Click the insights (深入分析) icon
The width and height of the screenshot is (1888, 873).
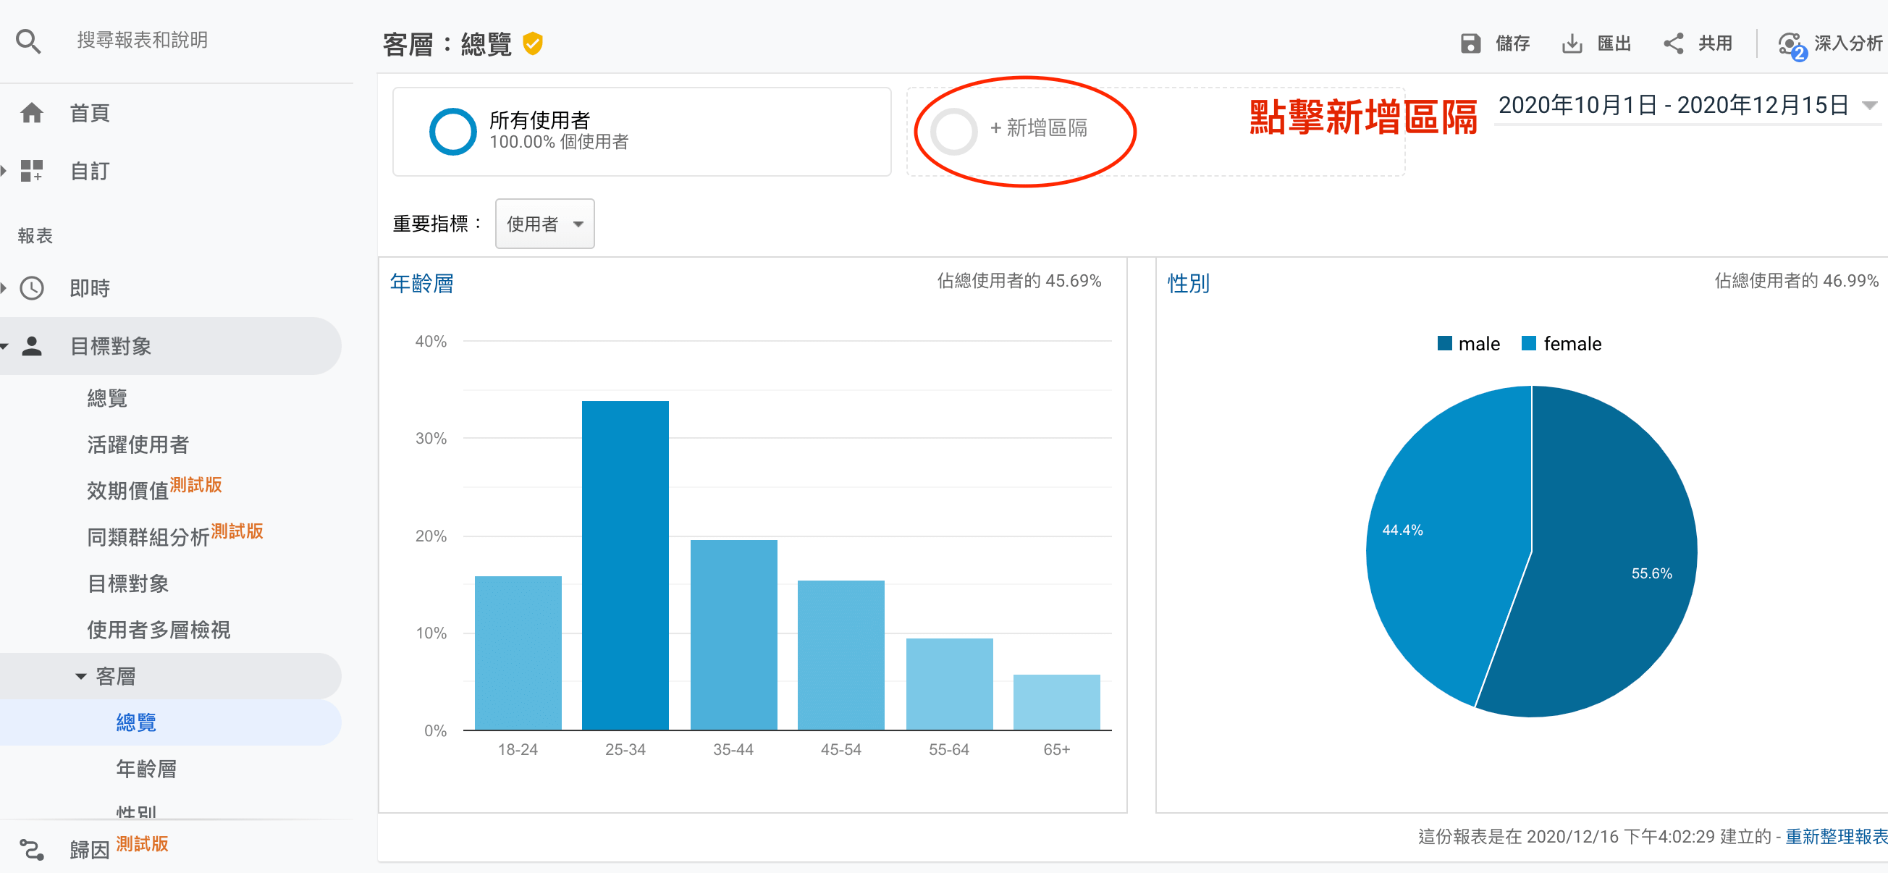pyautogui.click(x=1791, y=46)
